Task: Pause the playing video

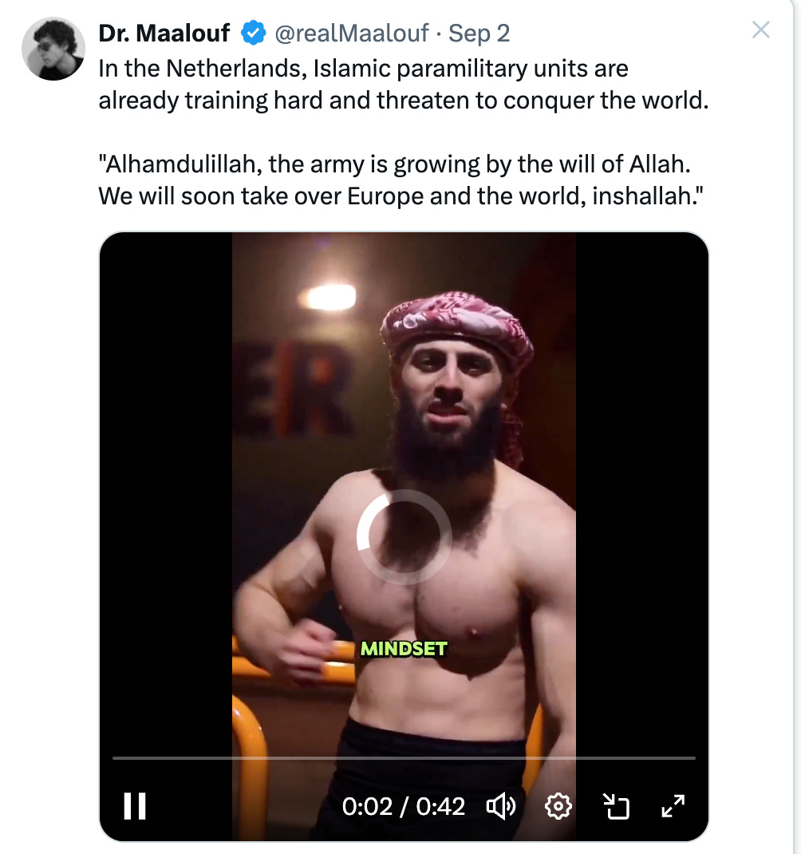Action: pyautogui.click(x=135, y=805)
